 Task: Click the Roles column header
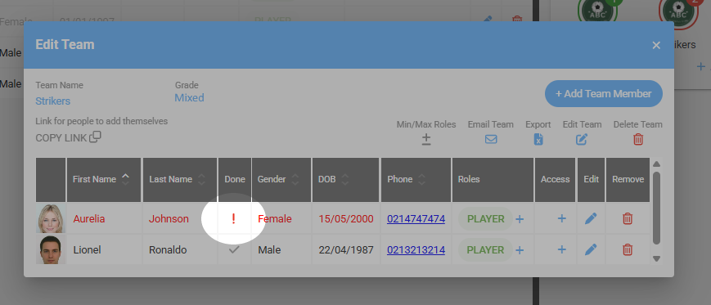pos(493,179)
